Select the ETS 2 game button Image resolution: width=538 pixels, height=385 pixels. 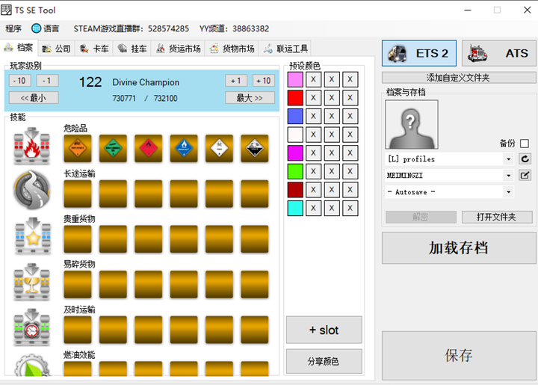pyautogui.click(x=419, y=53)
